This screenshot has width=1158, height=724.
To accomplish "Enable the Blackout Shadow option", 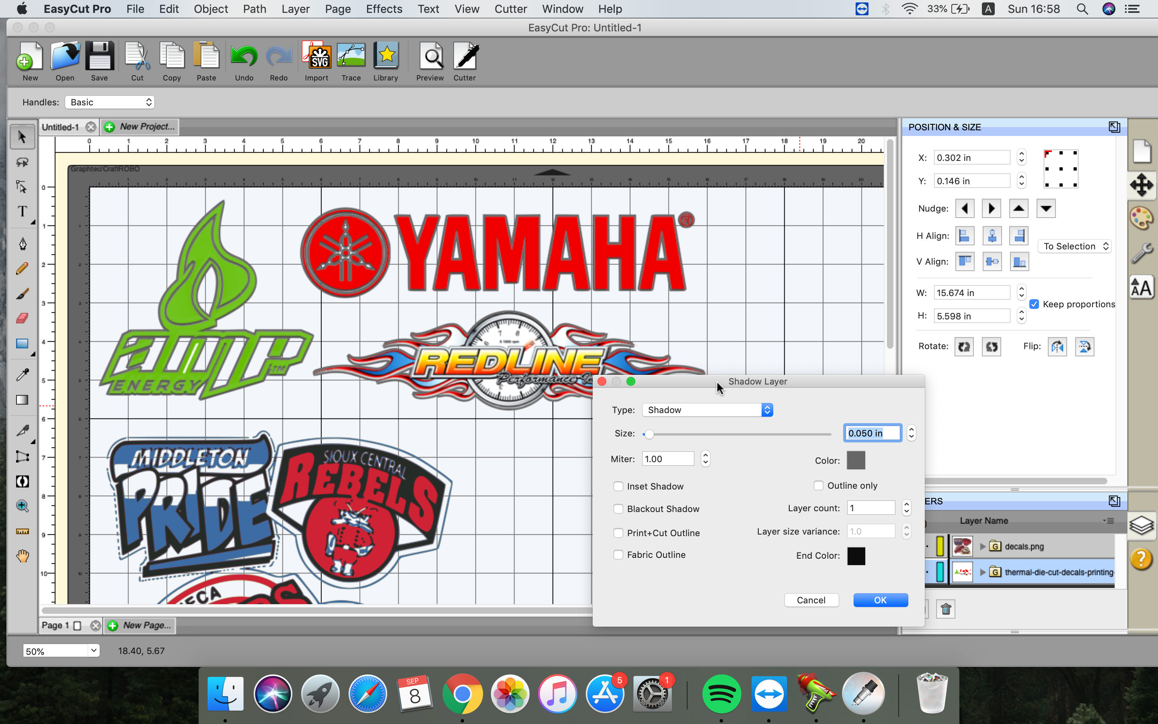I will [x=619, y=508].
